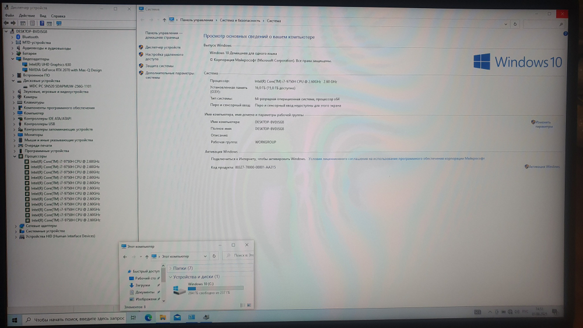Open Загрузки in explorer sidebar
Viewport: 583px width, 328px height.
(x=142, y=285)
